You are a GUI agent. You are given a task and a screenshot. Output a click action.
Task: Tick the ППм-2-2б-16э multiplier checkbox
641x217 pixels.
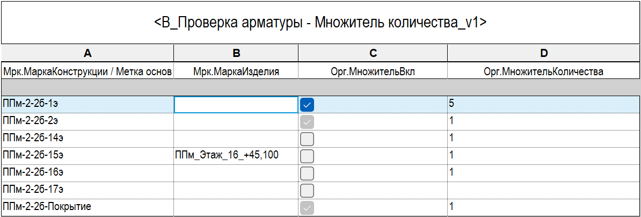307,173
